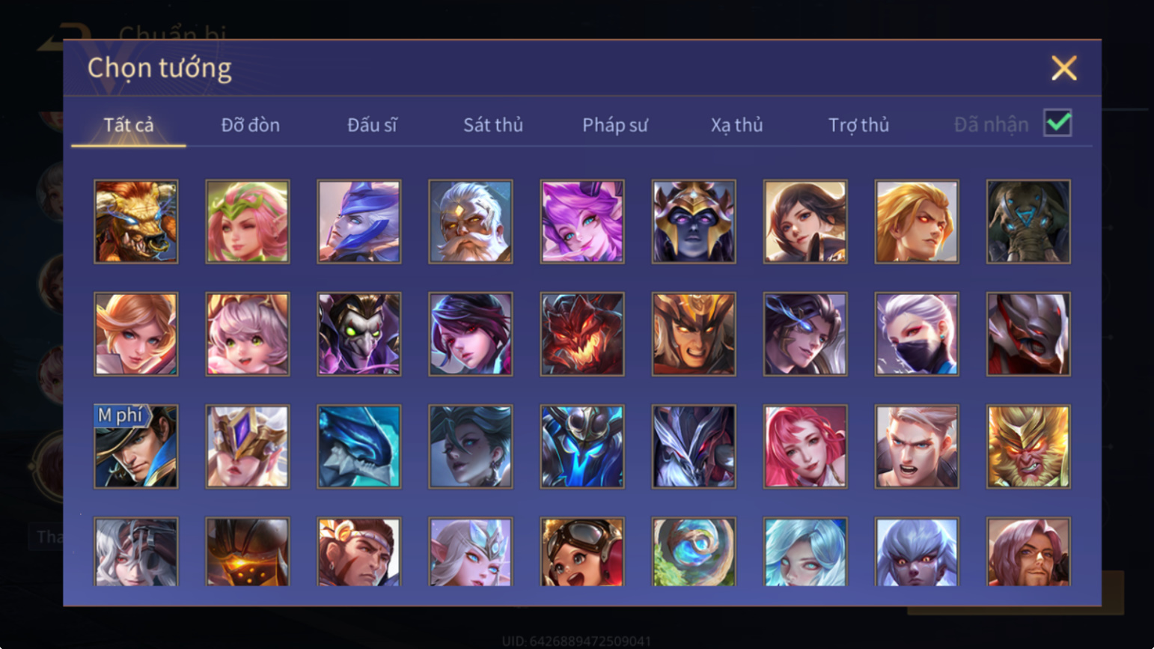Pick the purple-haired girl hero portrait
The width and height of the screenshot is (1154, 649).
click(x=582, y=222)
